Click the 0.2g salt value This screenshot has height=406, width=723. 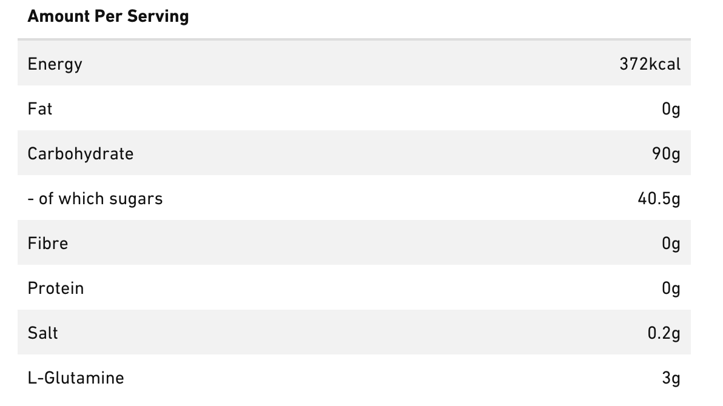click(664, 333)
